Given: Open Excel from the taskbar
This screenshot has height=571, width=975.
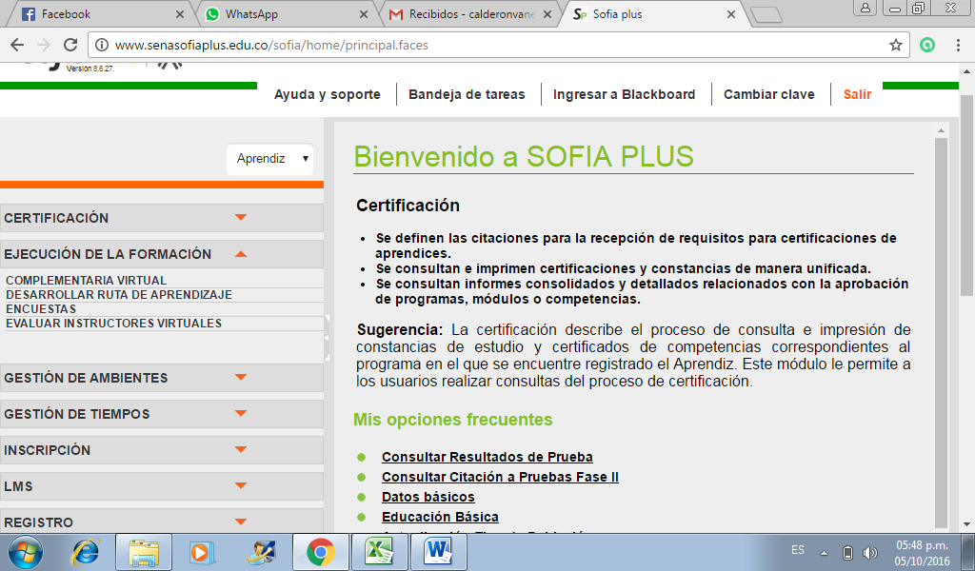Looking at the screenshot, I should point(378,552).
